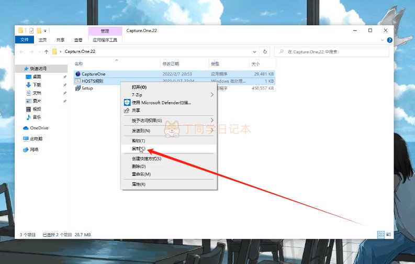Viewport: 415px width, 264px height.
Task: Expand 授予访问权限(G) submenu
Action: click(x=212, y=120)
